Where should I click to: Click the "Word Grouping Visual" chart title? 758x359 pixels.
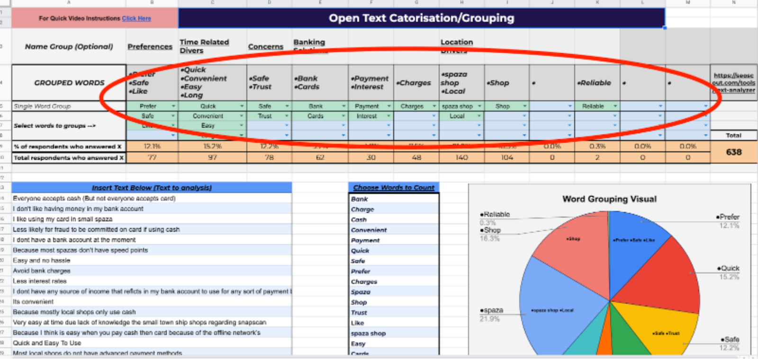[609, 199]
